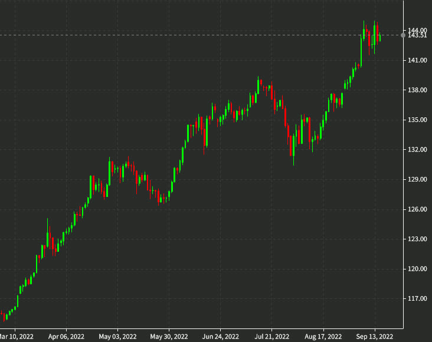Click the Jun 24, 2022 date label
The width and height of the screenshot is (432, 342).
220,337
